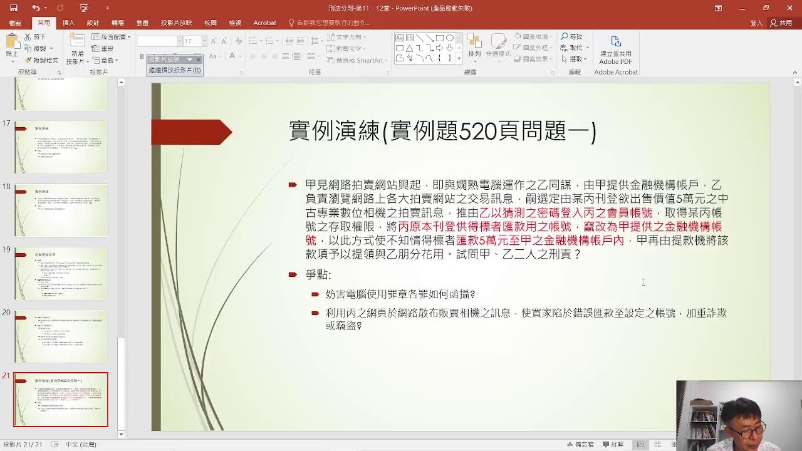
Task: Choose the text box shape in gallery
Action: [399, 38]
